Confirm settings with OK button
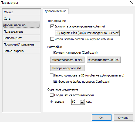The image size is (135, 122). click(x=102, y=118)
